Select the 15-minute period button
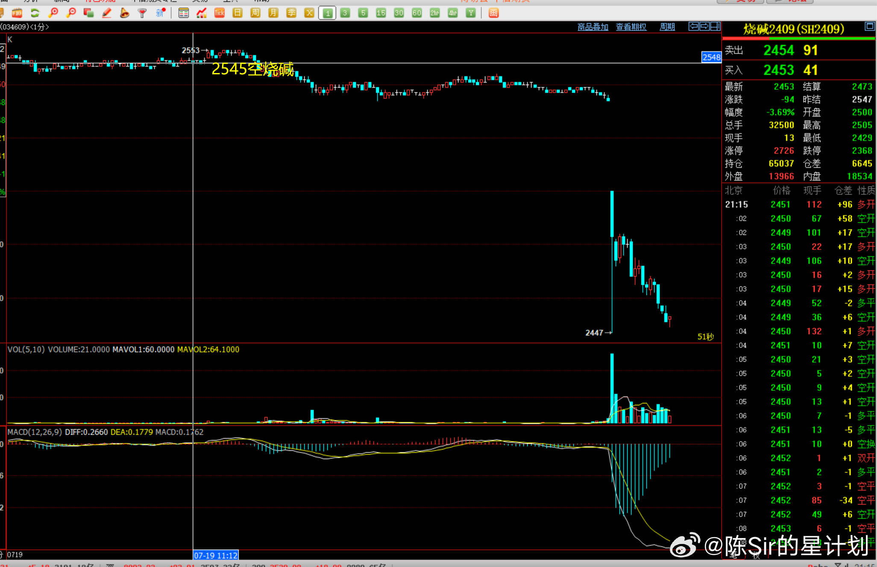Image resolution: width=877 pixels, height=567 pixels. [x=381, y=13]
